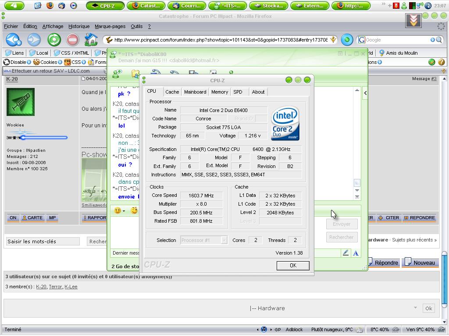Open the Historique menu
This screenshot has height=336, width=449.
click(79, 26)
